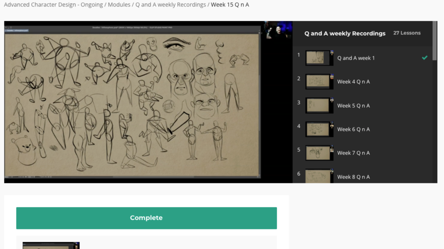This screenshot has width=444, height=249.
Task: Click the 27 Lessons count label
Action: coord(407,33)
